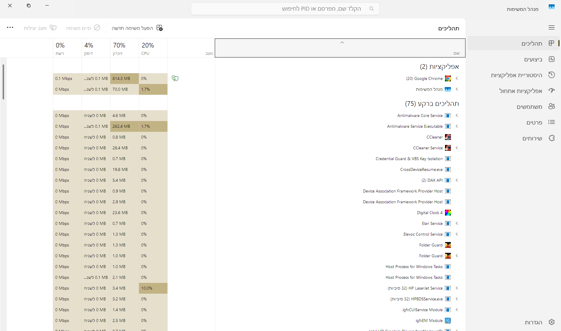This screenshot has height=331, width=561.
Task: Switch to the Performance tab in sidebar
Action: click(532, 59)
